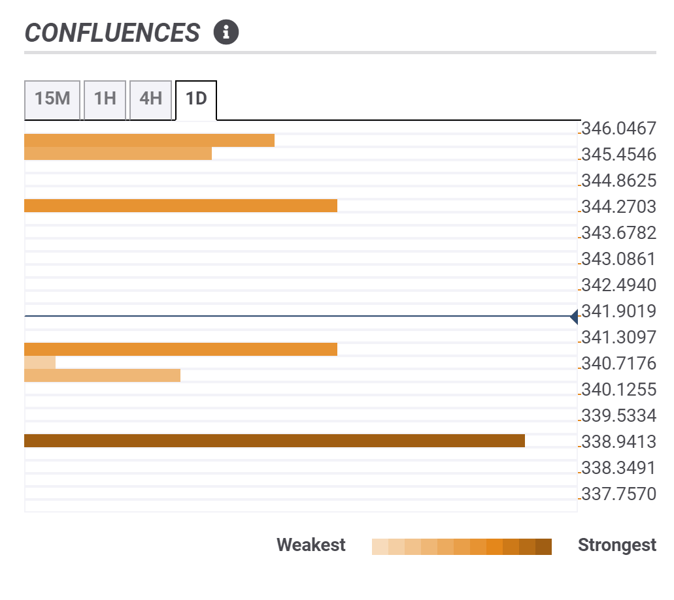Select the 1H timeframe tab
This screenshot has height=600, width=674.
105,99
